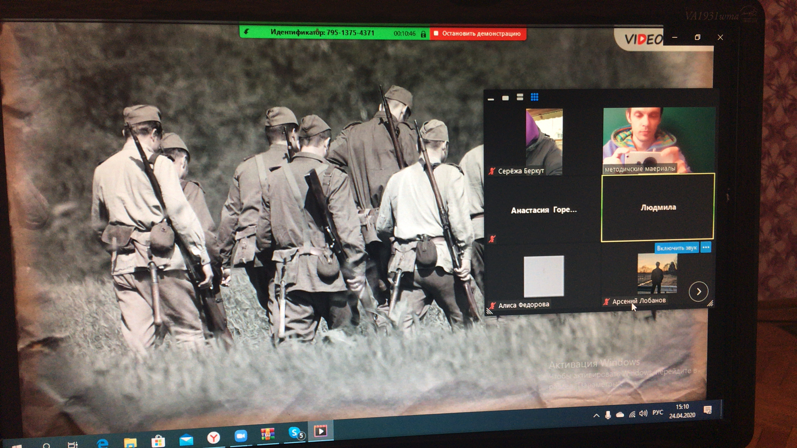The image size is (797, 448).
Task: Launch Yandex Browser from the taskbar
Action: pos(213,438)
